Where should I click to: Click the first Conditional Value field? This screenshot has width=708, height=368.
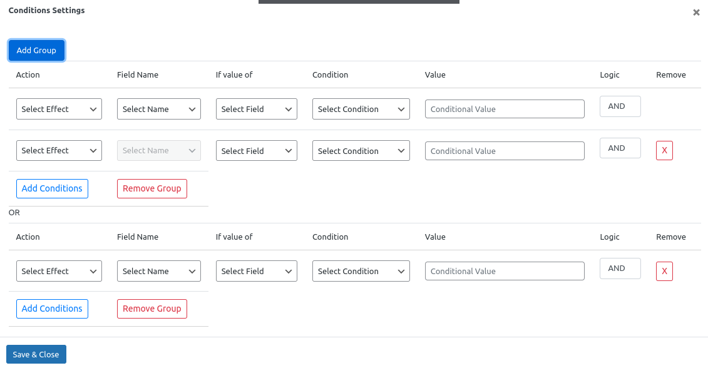(x=505, y=108)
